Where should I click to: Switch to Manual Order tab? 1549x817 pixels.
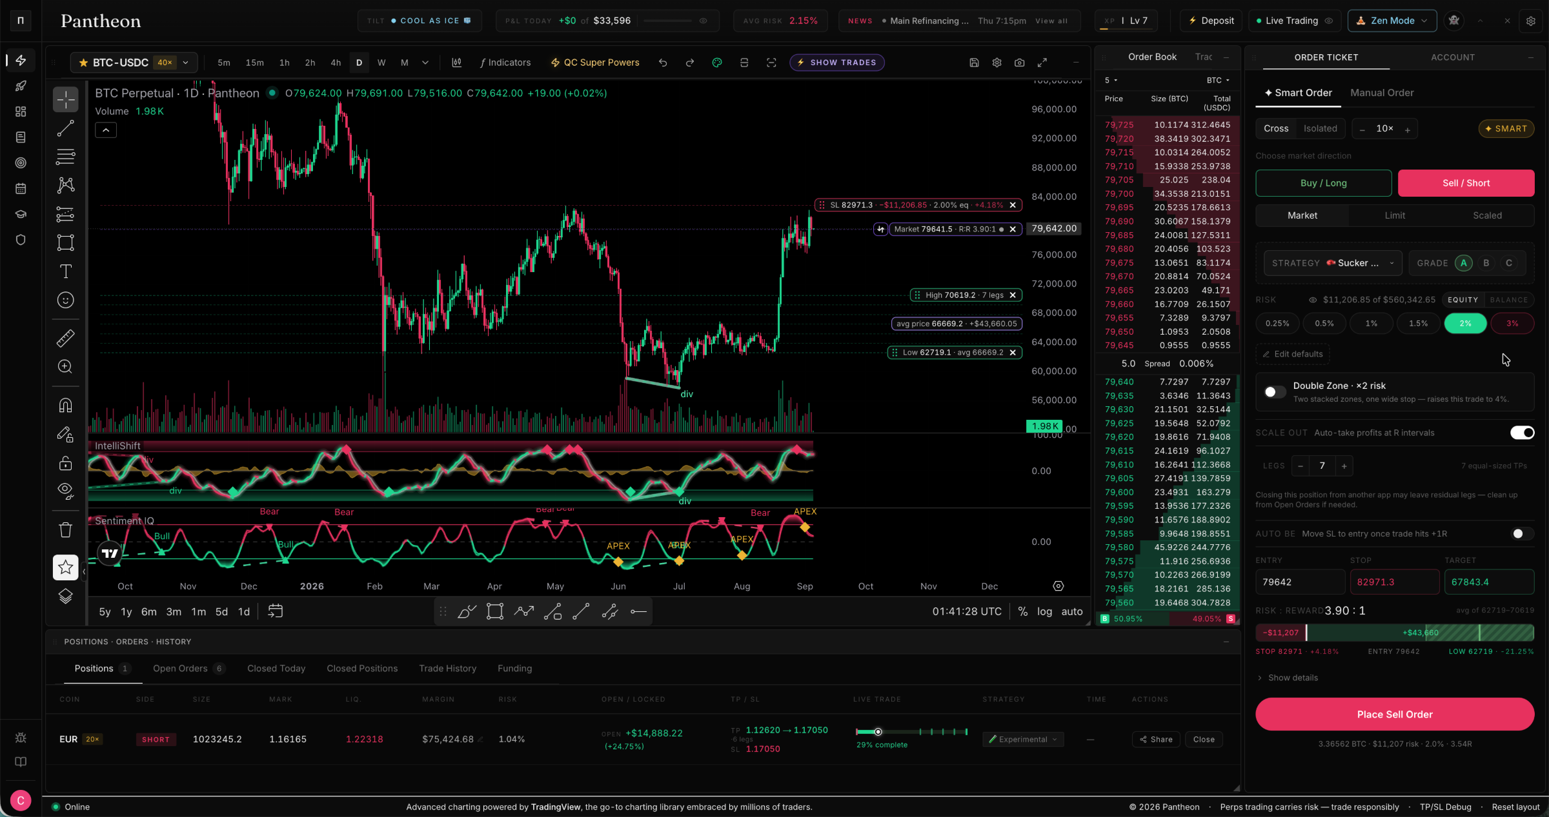(x=1382, y=93)
